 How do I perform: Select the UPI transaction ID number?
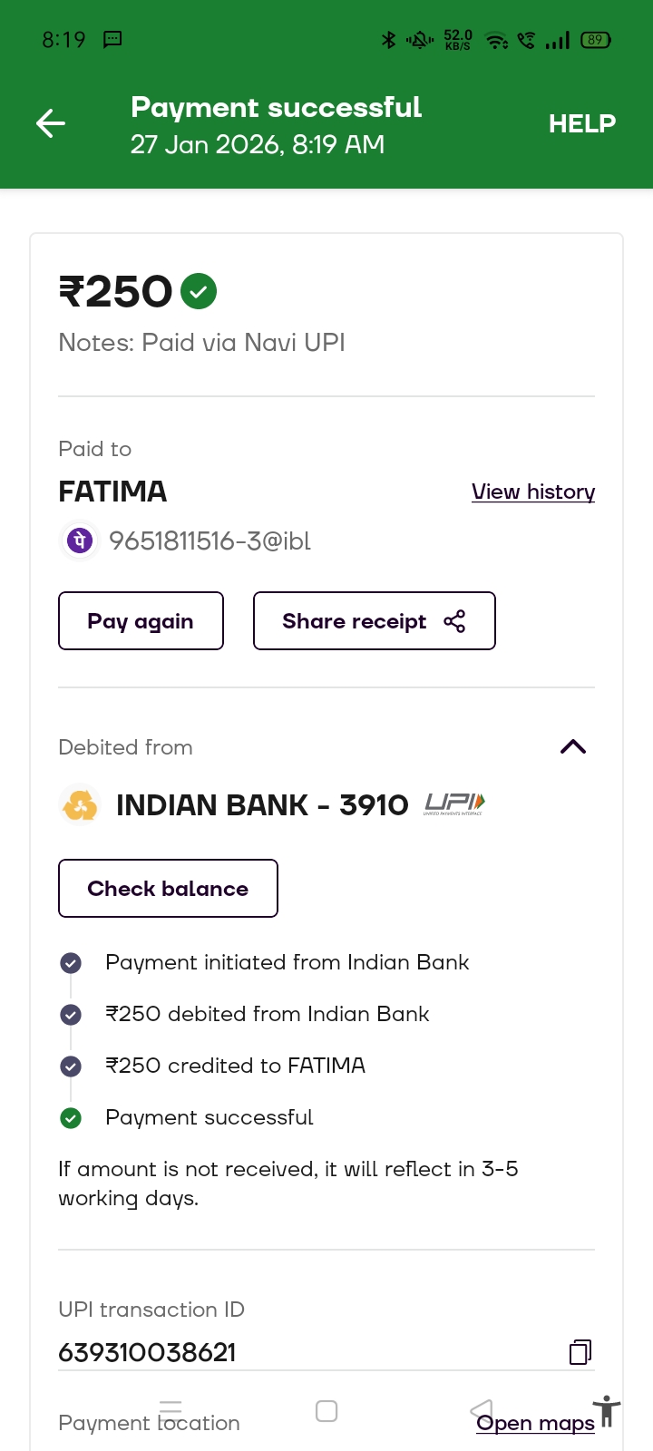tap(148, 1352)
